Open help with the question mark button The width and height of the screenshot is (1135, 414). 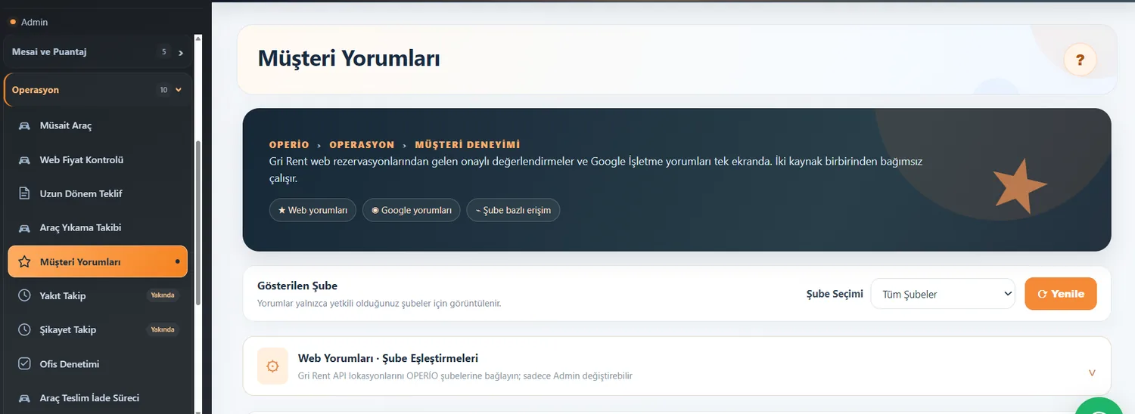coord(1080,60)
